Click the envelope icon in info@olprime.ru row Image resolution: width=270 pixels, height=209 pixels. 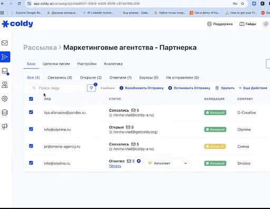pos(128,127)
